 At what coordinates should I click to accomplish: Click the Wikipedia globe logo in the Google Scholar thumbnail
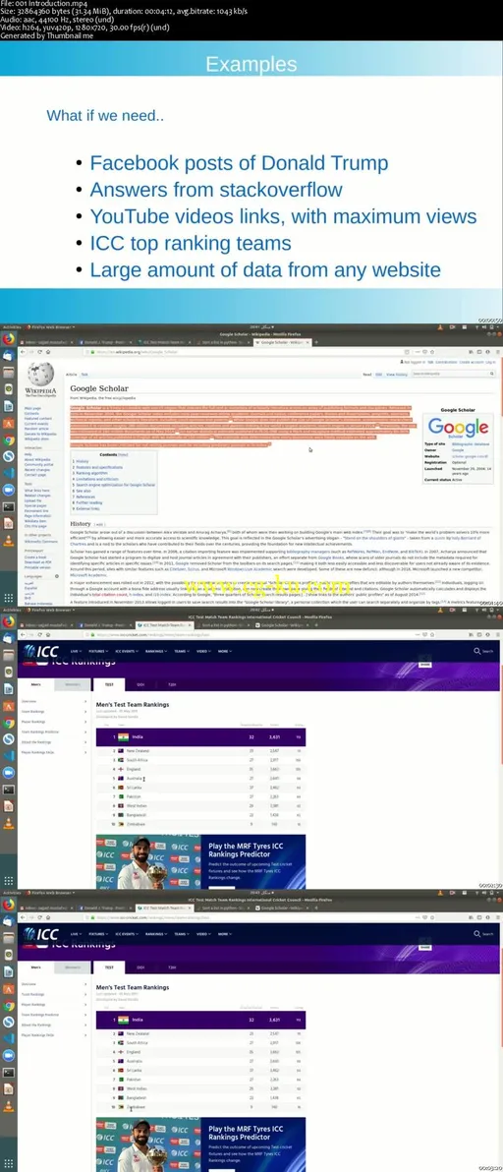[39, 377]
